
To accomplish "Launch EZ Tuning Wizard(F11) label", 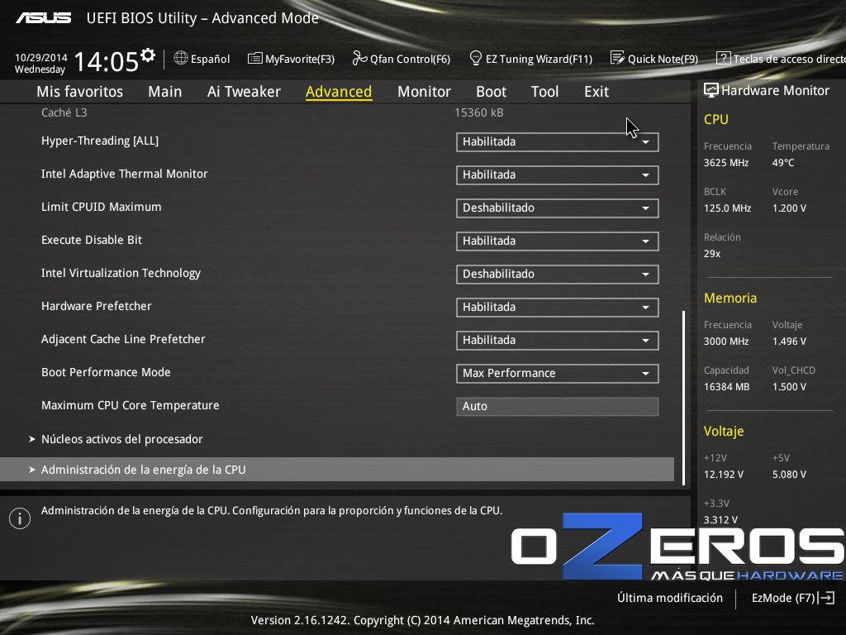I will point(539,59).
